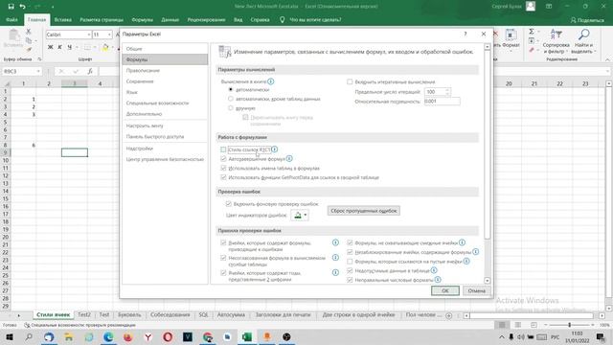
Task: Open Центр управления безопасностью category
Action: pyautogui.click(x=165, y=159)
